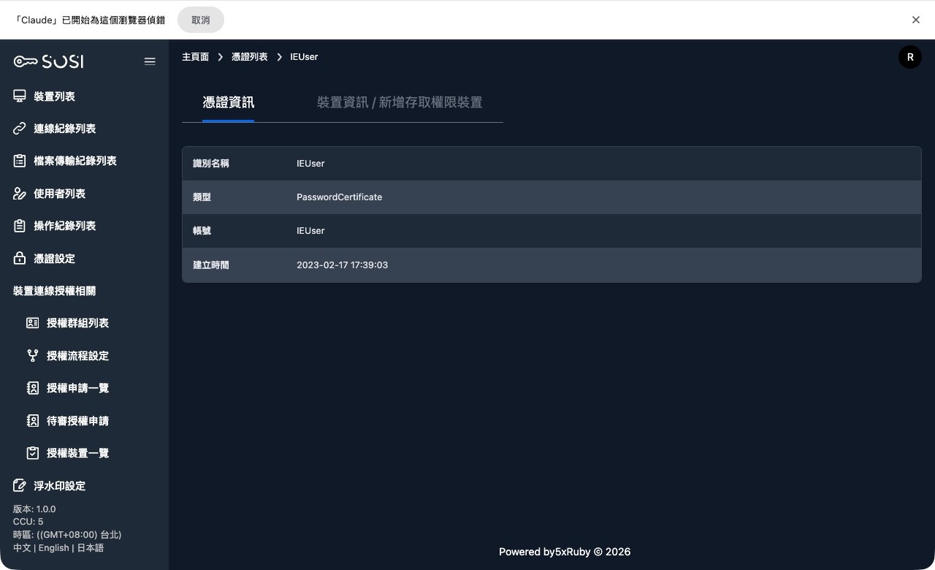Open the R user avatar menu

coord(909,56)
